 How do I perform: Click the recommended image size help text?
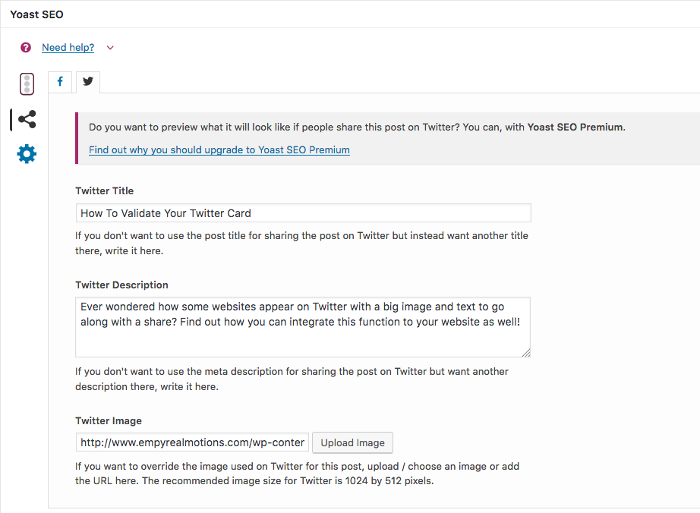pos(297,474)
